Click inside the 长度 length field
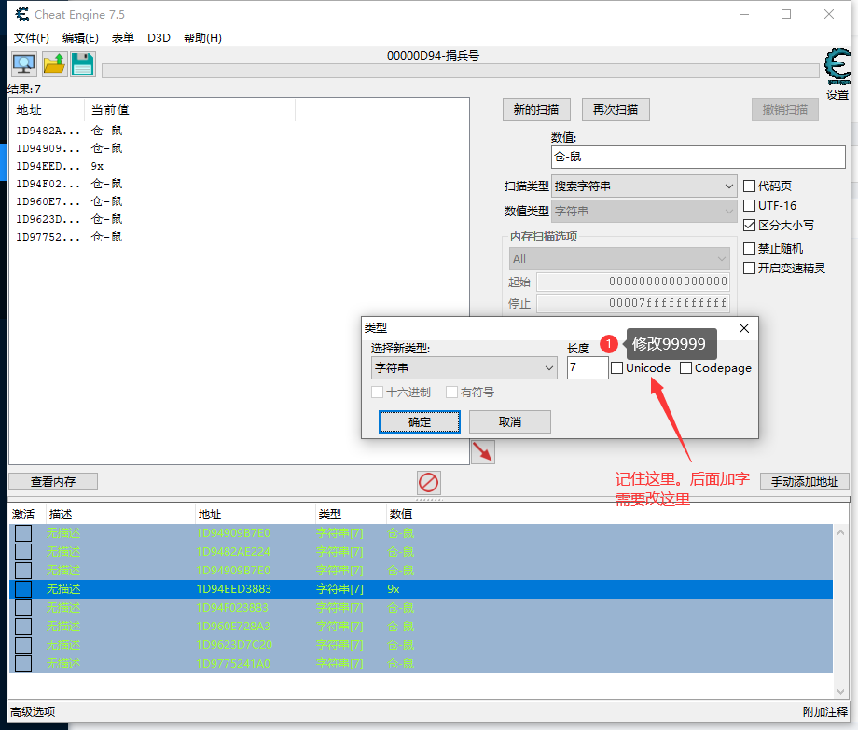 588,367
